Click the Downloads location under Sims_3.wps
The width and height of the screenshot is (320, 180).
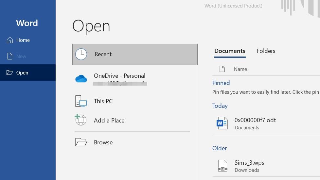(247, 170)
